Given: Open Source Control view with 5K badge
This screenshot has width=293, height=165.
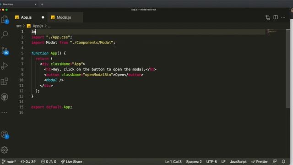Looking at the screenshot, I should [x=5, y=50].
